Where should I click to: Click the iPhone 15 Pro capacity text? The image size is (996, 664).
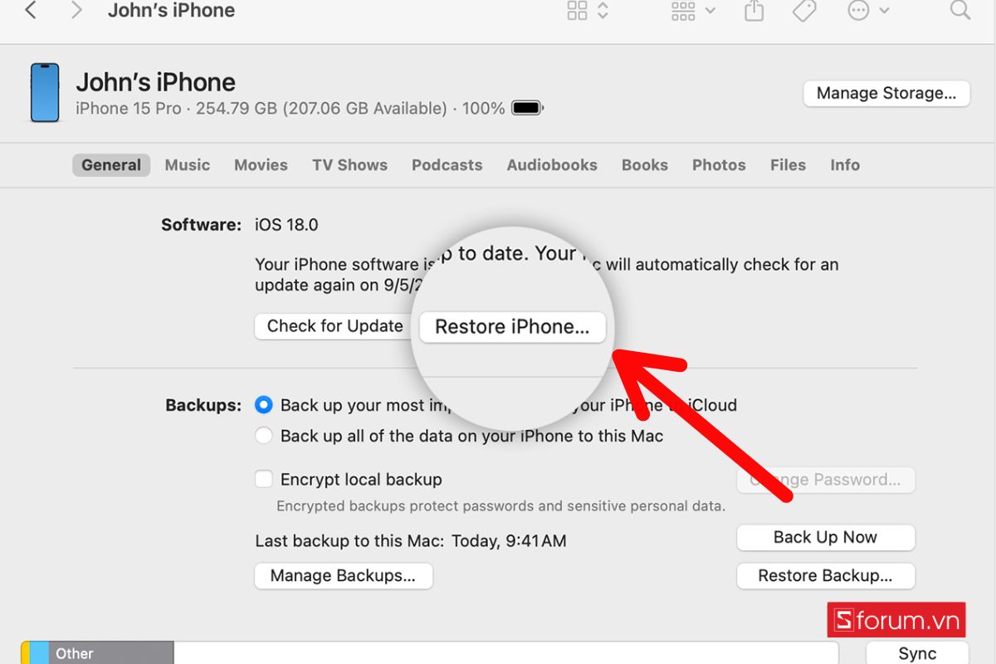(x=290, y=109)
